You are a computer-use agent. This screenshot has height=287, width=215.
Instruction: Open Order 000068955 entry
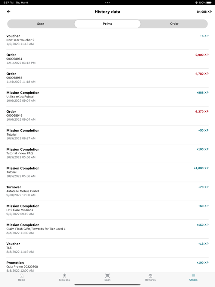pyautogui.click(x=107, y=78)
